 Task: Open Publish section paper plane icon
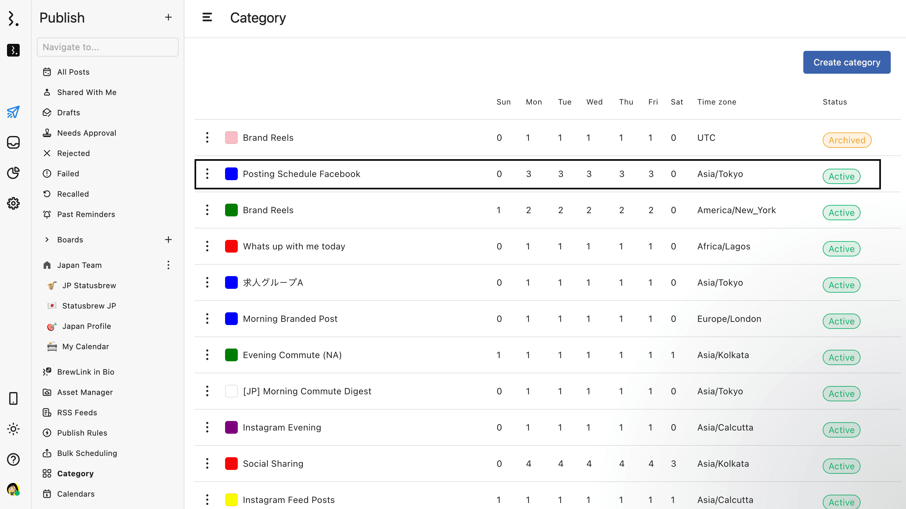pos(13,112)
